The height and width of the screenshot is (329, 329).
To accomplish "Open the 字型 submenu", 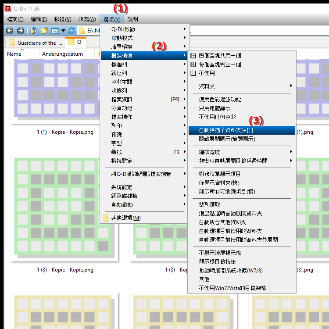I will pos(144,143).
